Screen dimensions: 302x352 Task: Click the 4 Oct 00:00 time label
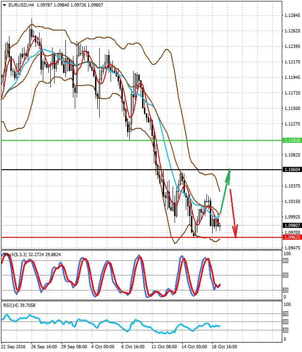[103, 347]
